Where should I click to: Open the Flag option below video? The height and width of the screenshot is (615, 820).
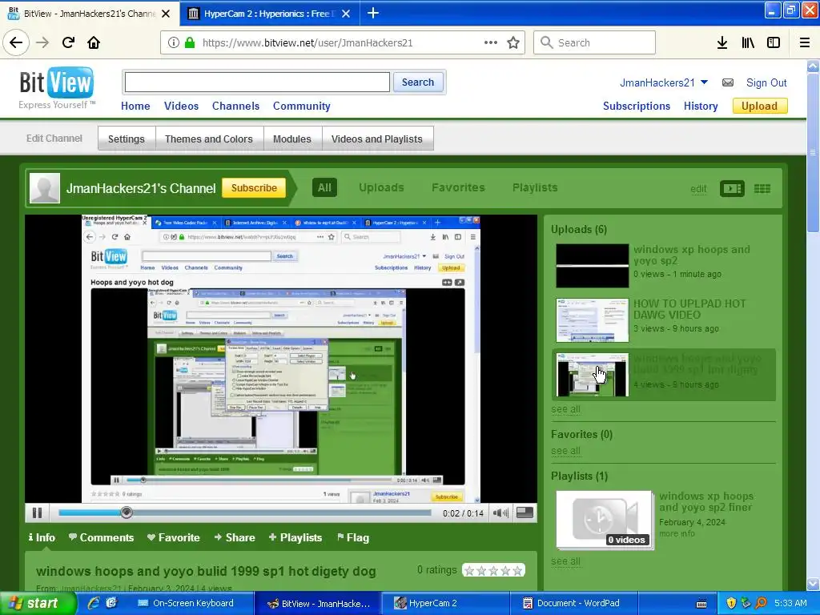click(x=353, y=537)
